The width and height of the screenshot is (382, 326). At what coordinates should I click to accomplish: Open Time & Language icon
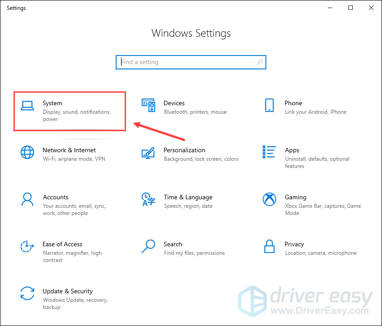pos(148,199)
